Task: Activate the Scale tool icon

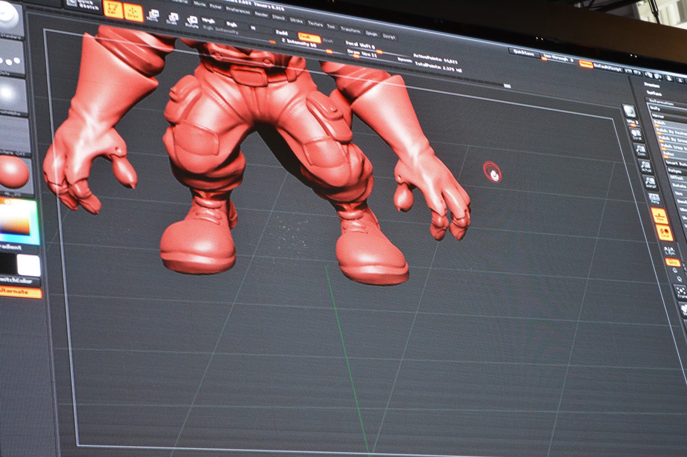Action: (172, 19)
